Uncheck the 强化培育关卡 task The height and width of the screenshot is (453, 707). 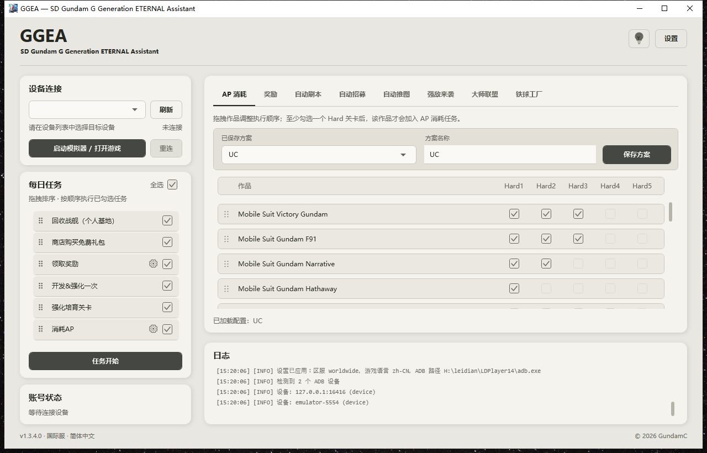[x=167, y=307]
